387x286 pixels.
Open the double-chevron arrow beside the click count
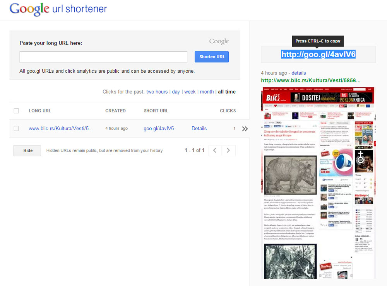[245, 129]
